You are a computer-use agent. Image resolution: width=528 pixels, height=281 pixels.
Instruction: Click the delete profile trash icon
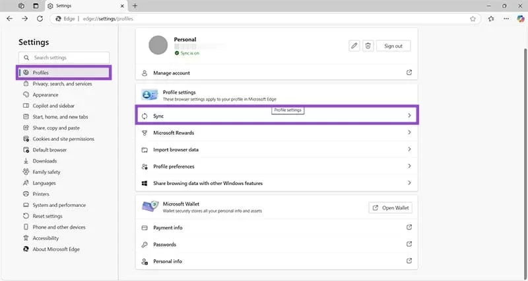(368, 46)
